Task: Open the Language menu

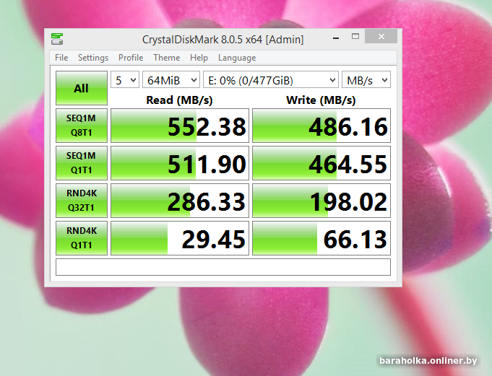Action: [x=237, y=58]
